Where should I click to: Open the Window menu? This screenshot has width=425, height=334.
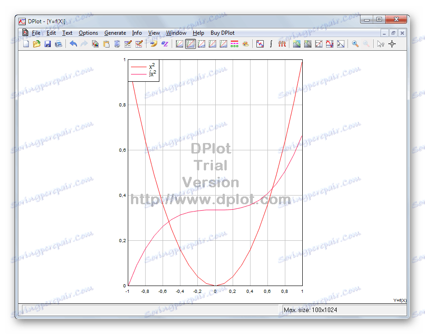tap(176, 33)
